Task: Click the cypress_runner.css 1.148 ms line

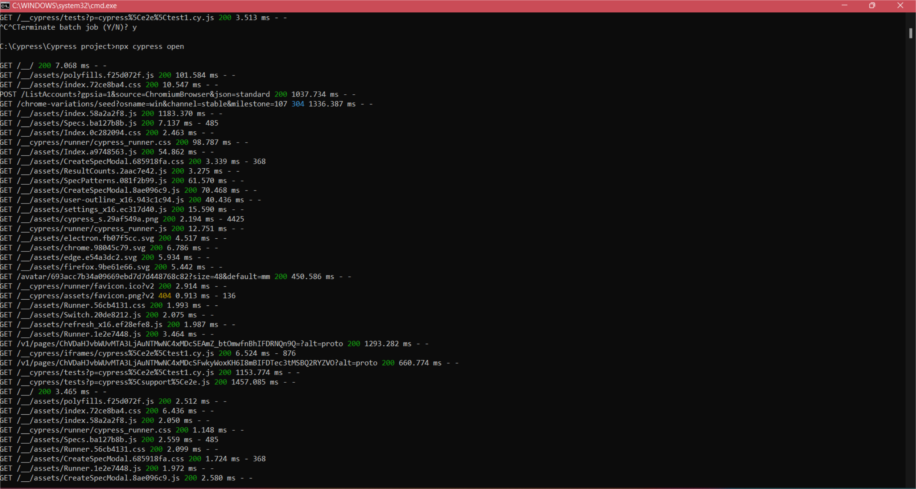Action: [x=122, y=430]
